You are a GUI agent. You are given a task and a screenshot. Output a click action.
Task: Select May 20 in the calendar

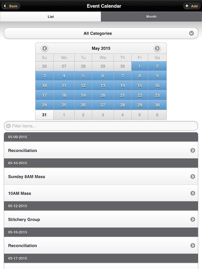click(x=103, y=95)
